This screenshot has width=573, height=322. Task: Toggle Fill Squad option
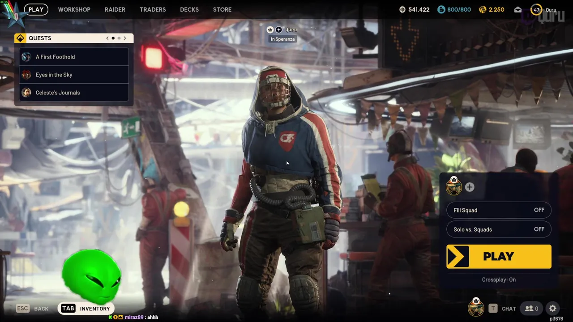499,210
